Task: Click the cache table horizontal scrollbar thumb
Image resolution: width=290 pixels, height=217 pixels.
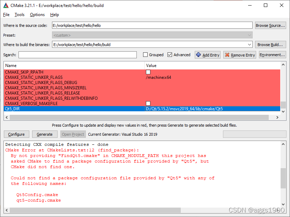Action: (x=139, y=117)
